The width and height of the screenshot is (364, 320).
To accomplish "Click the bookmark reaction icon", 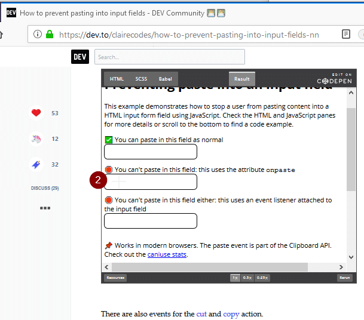I will pyautogui.click(x=36, y=164).
